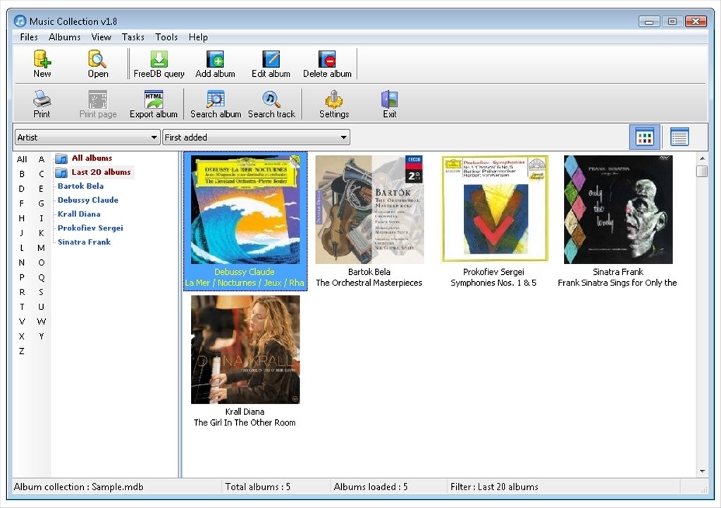Switch to list details view

(679, 137)
